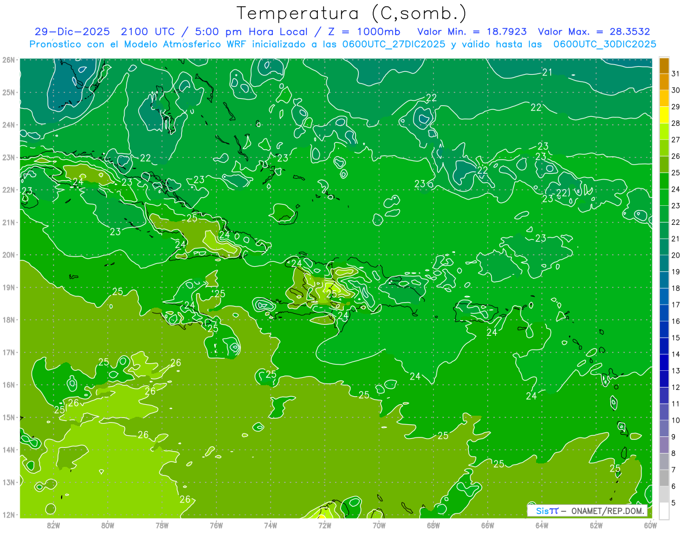Select "Valor Min. = 18.7923" text
The width and height of the screenshot is (691, 533).
tap(472, 32)
